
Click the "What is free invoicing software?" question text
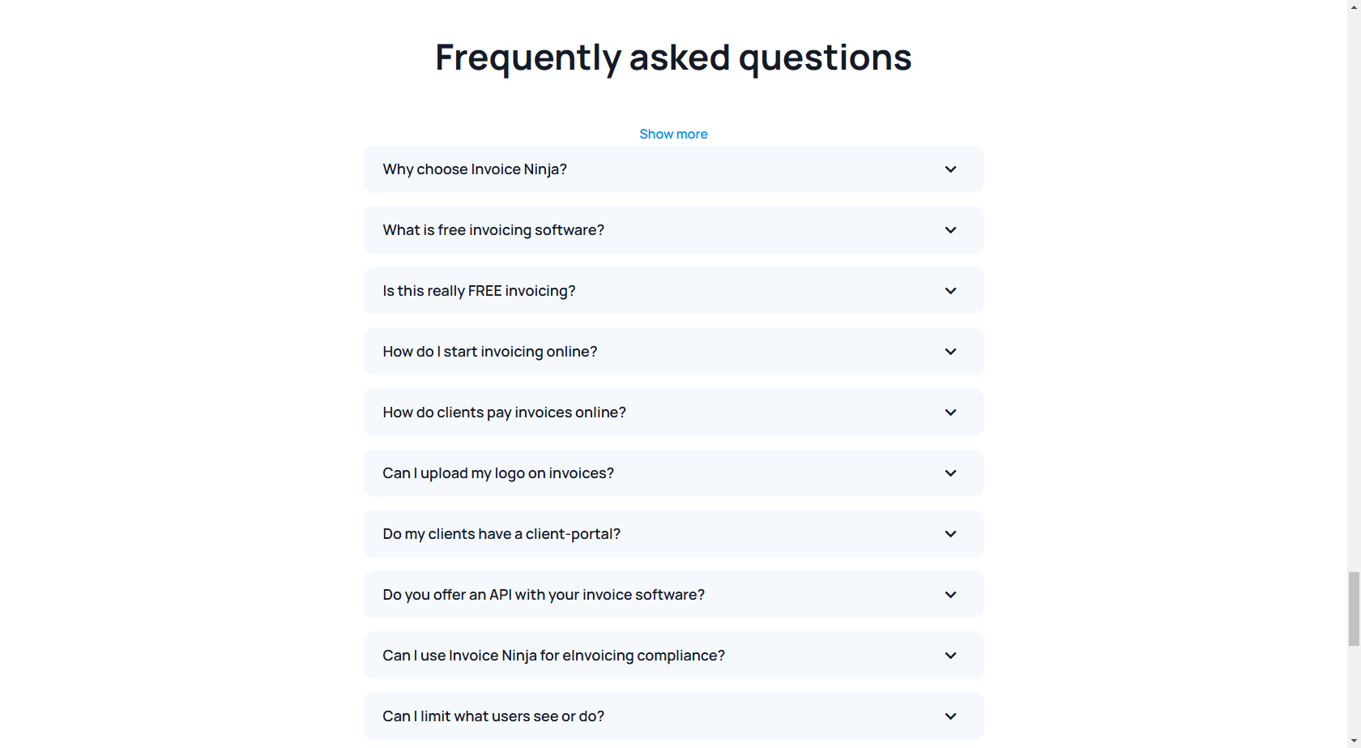(493, 230)
